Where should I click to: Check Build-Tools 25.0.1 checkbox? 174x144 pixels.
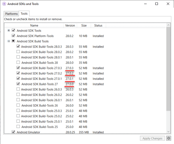[18, 121]
